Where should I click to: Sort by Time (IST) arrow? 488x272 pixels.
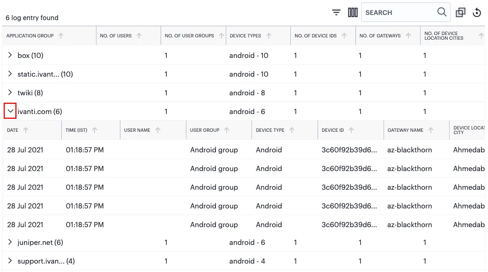95,130
